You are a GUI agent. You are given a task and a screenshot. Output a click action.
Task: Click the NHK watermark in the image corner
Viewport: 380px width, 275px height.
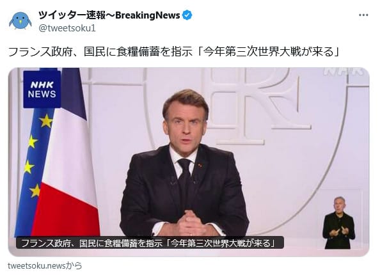pos(344,72)
